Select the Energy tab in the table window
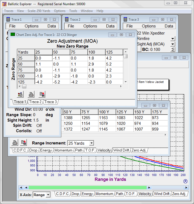This screenshot has height=204, width=194. pos(46,150)
